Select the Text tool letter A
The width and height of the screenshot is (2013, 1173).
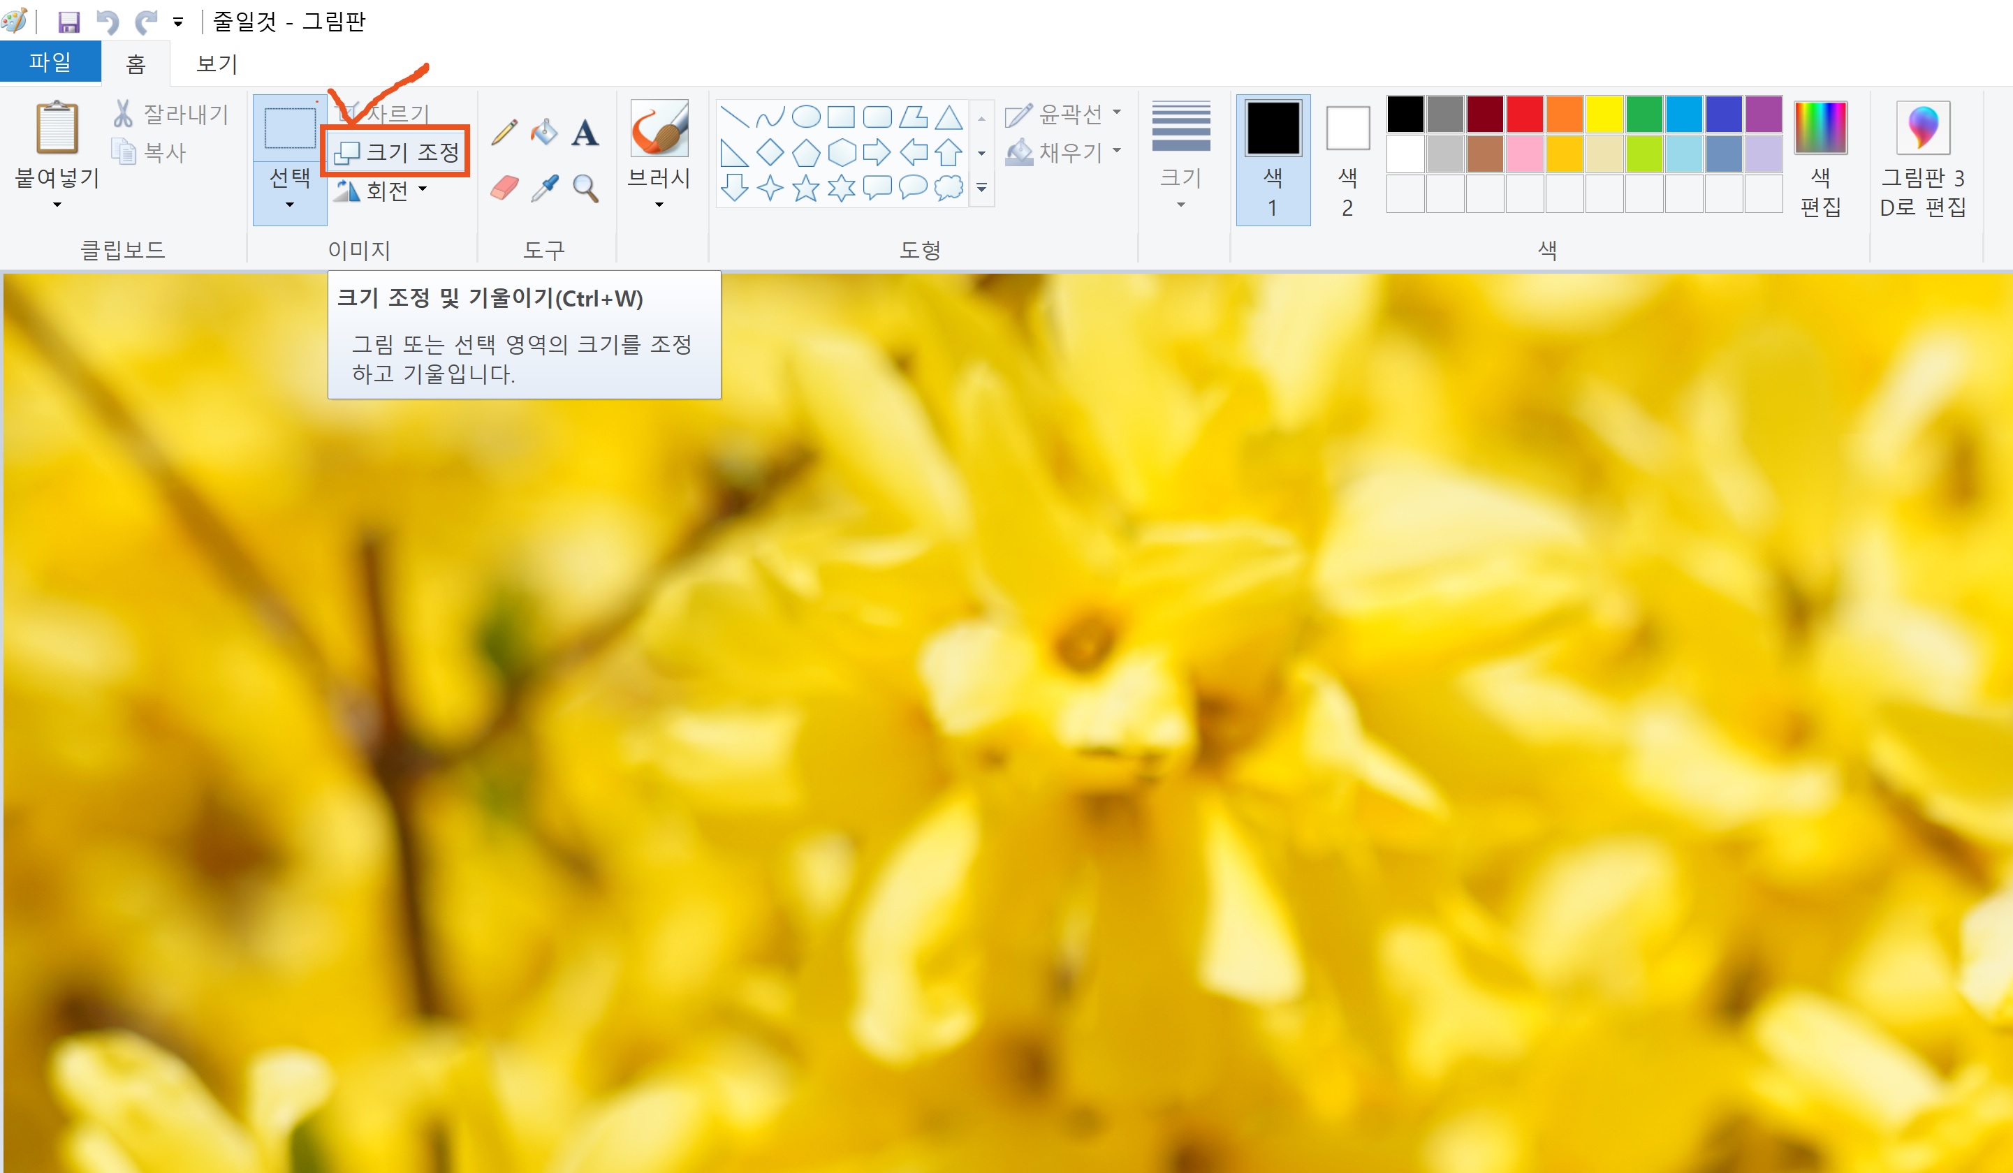(x=585, y=133)
